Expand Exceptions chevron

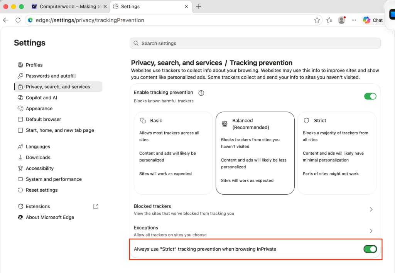pyautogui.click(x=371, y=231)
